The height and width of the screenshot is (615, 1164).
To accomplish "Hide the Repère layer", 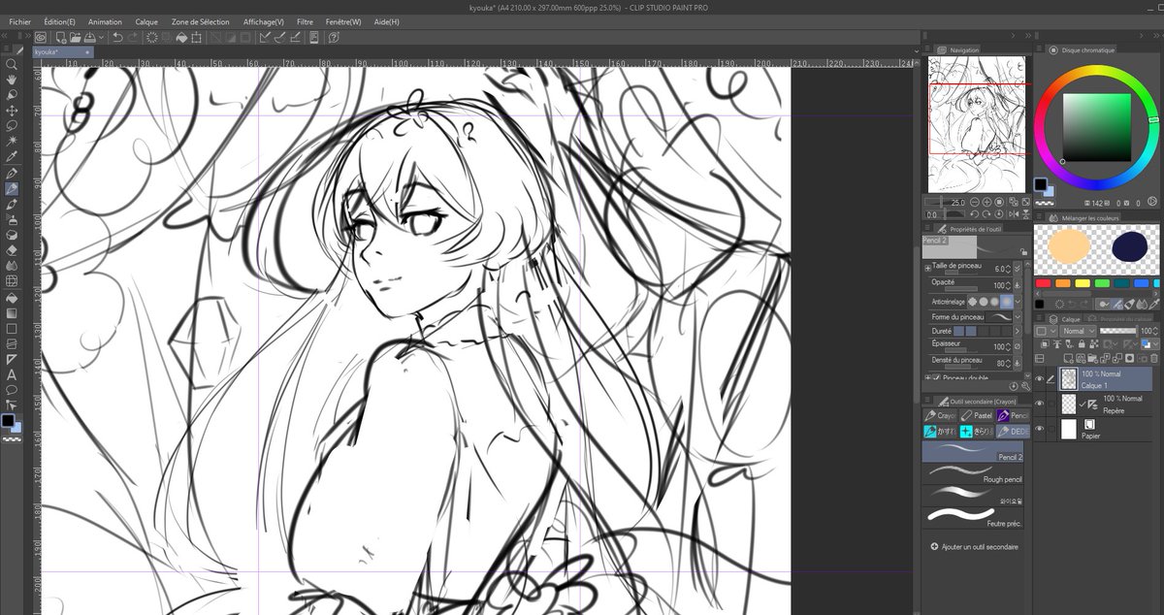I will tap(1041, 404).
